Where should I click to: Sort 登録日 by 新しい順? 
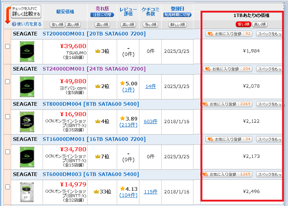tap(178, 24)
